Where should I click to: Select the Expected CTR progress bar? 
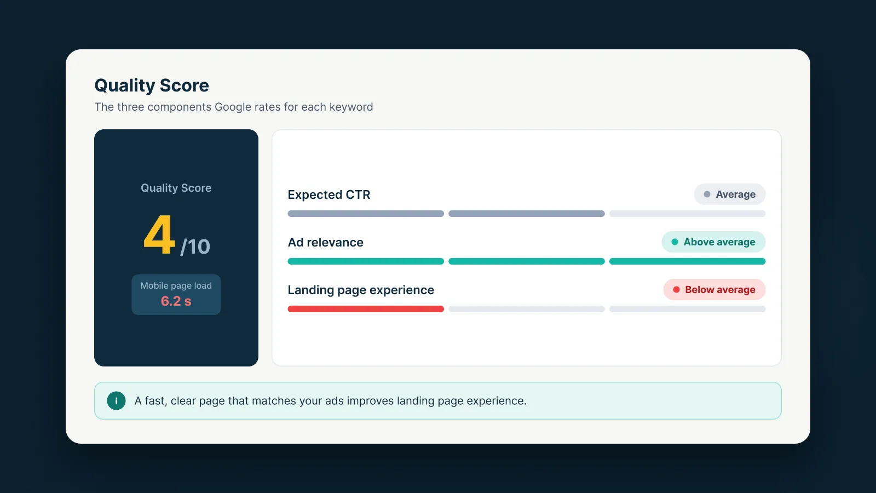pos(527,214)
